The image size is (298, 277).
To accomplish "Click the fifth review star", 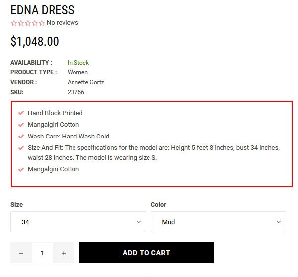I will [x=42, y=23].
